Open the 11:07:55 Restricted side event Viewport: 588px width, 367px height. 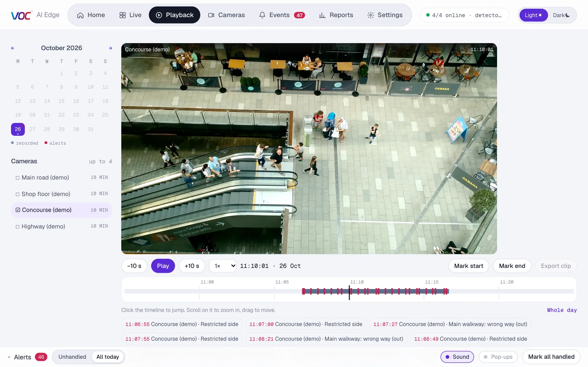click(x=182, y=339)
